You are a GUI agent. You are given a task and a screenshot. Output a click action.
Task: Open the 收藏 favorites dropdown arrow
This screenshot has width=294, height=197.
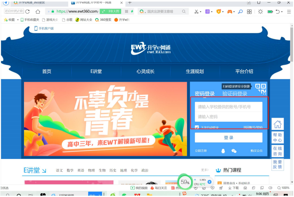pos(18,20)
